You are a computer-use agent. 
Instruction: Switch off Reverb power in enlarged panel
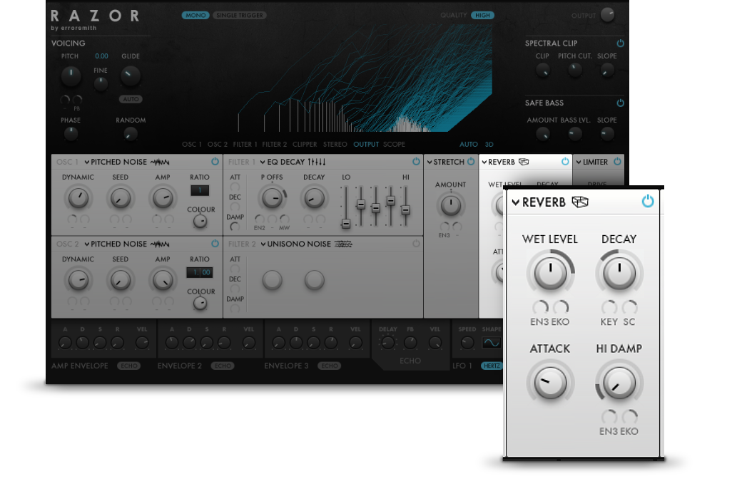(648, 202)
